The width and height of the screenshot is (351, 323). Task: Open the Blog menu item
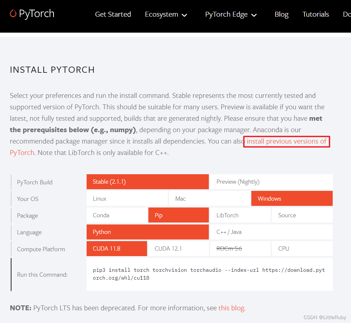click(281, 14)
